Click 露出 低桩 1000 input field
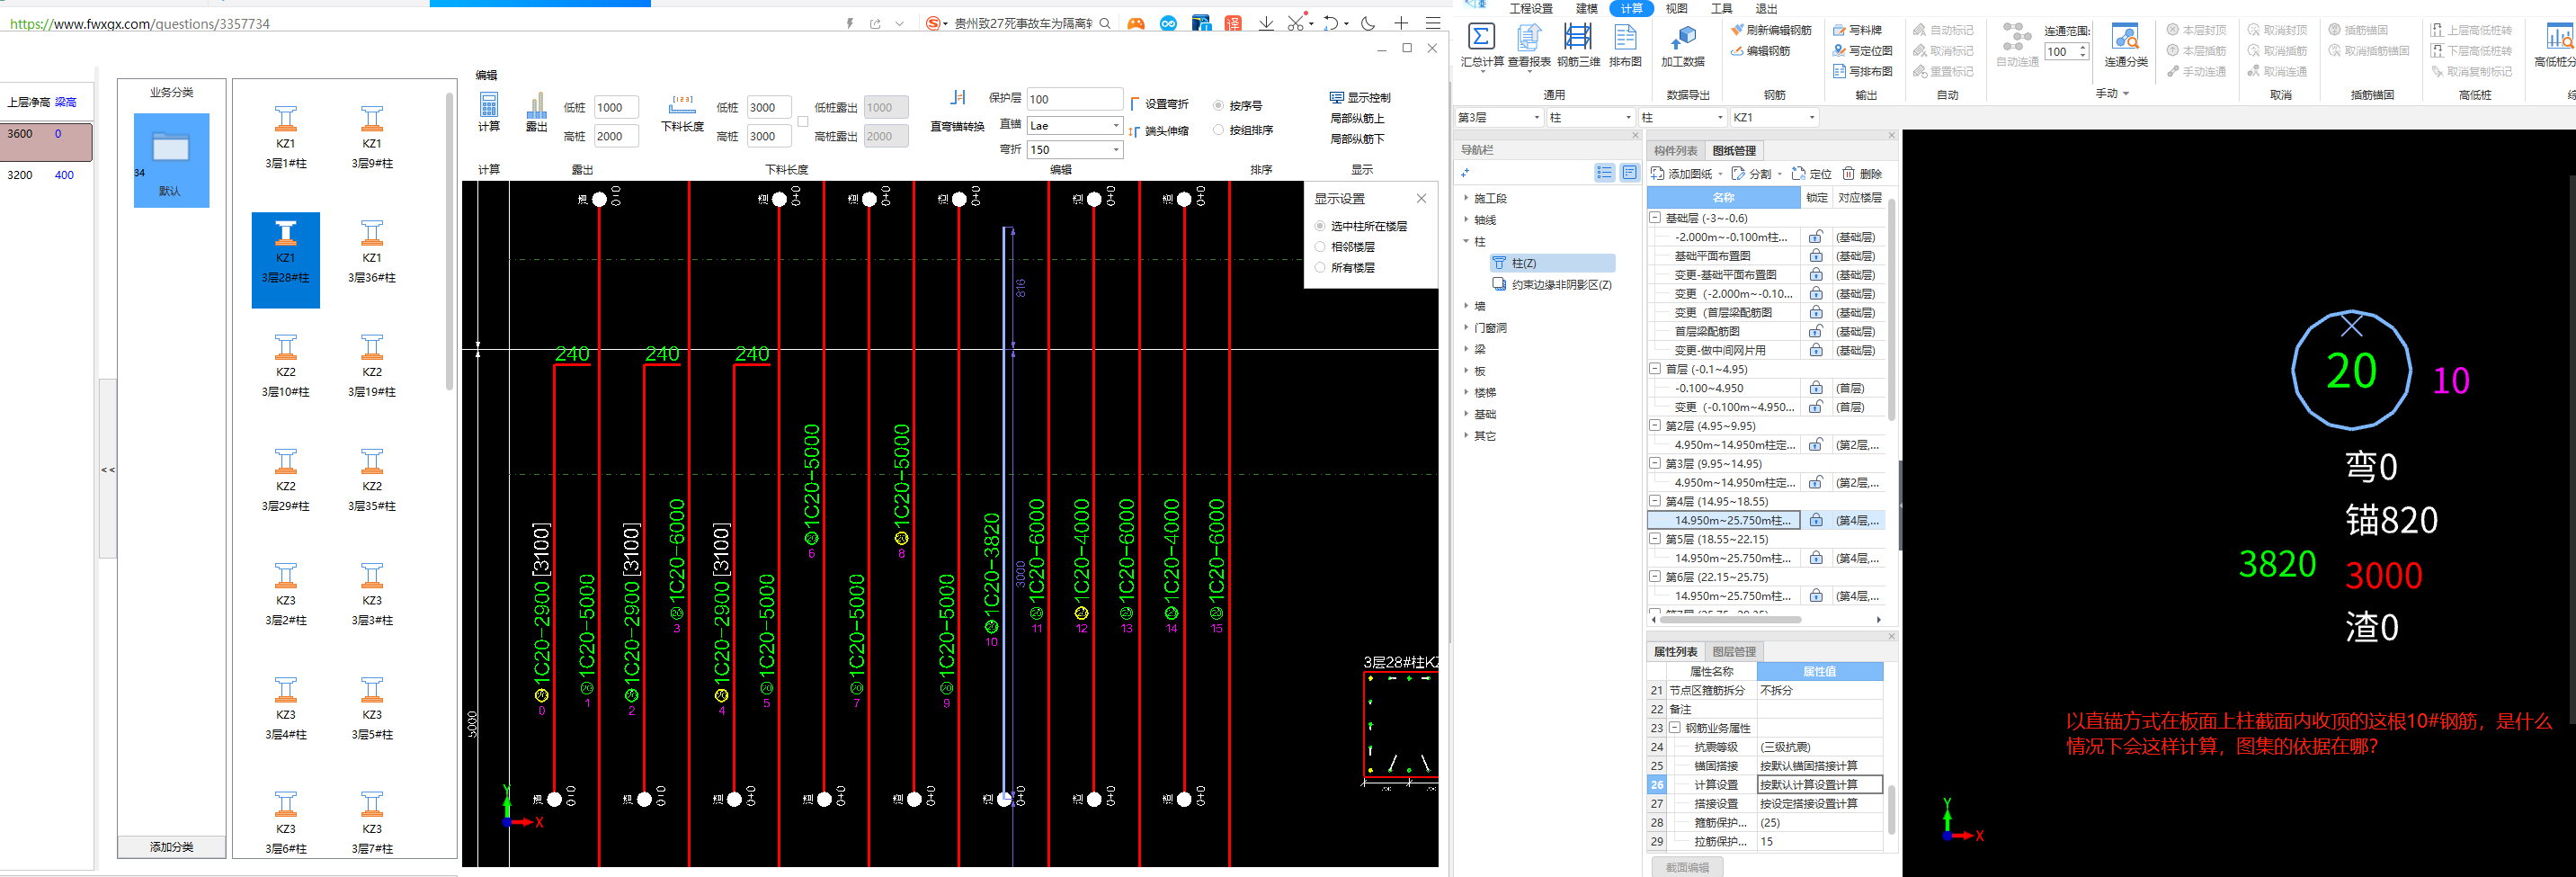 click(x=616, y=107)
